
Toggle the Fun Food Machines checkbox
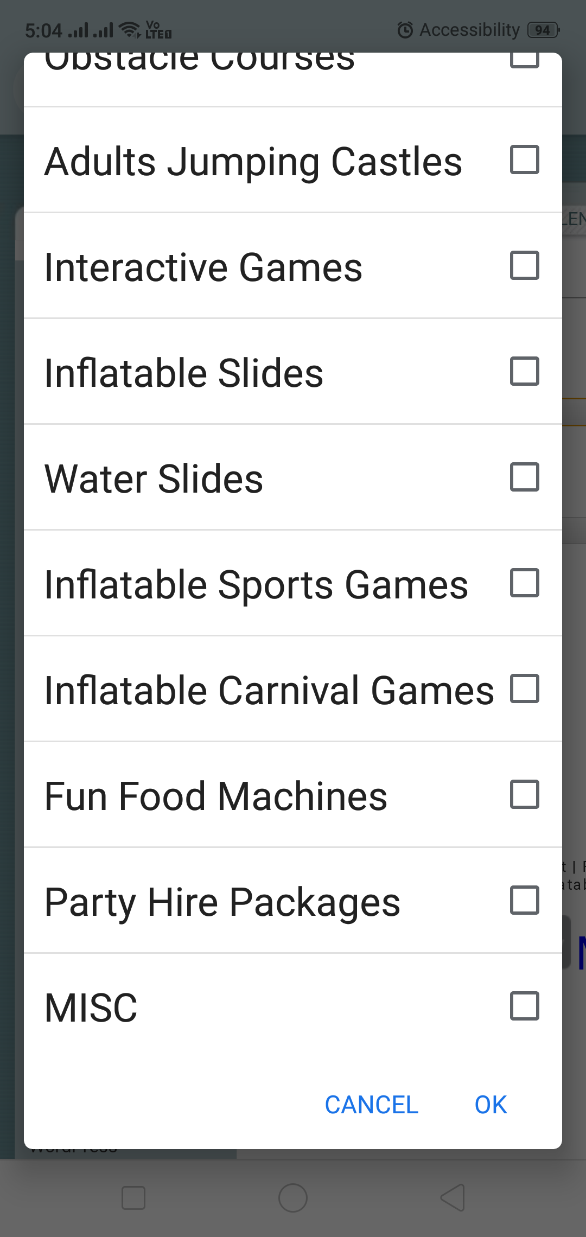point(524,794)
